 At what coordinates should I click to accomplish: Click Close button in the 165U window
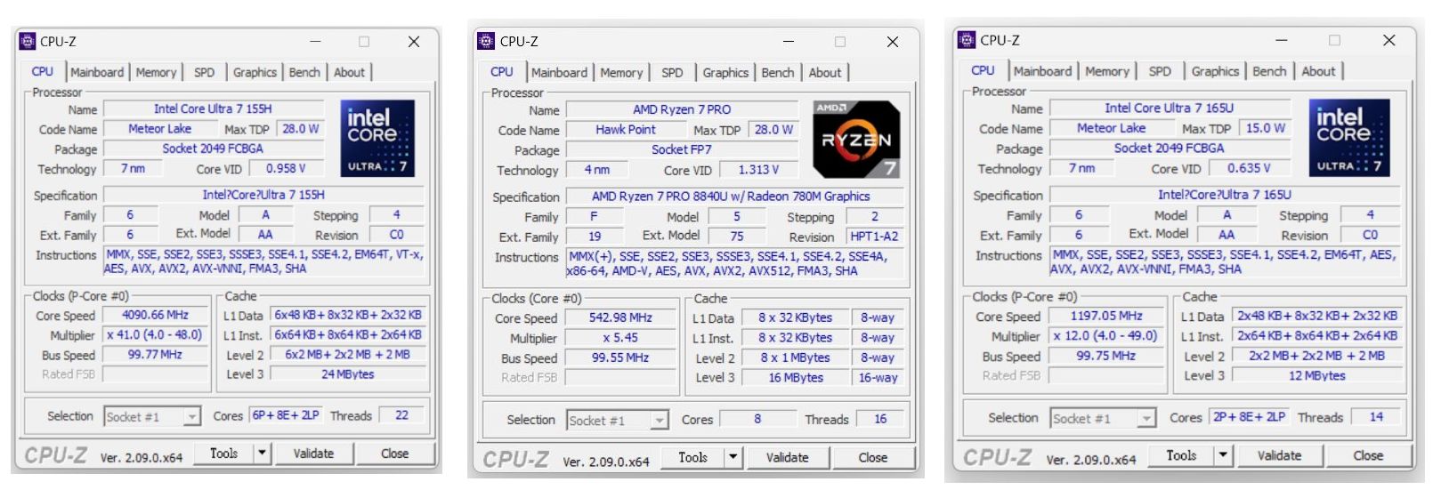point(1368,455)
